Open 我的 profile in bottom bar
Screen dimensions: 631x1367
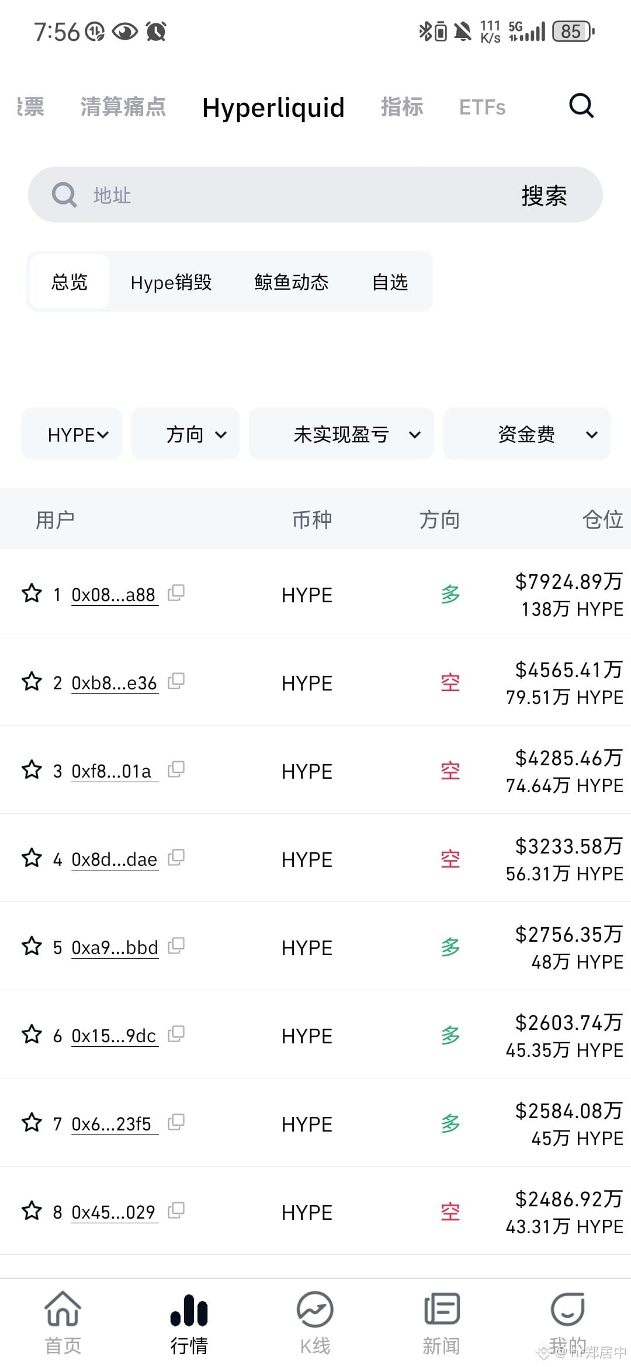point(567,1323)
